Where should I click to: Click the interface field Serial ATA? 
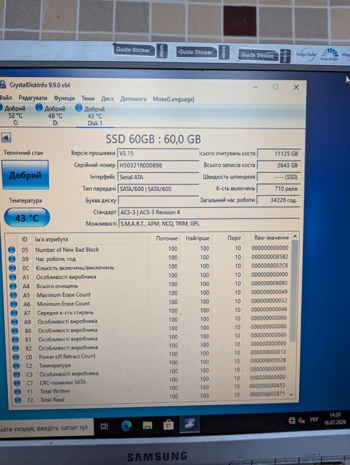click(158, 177)
